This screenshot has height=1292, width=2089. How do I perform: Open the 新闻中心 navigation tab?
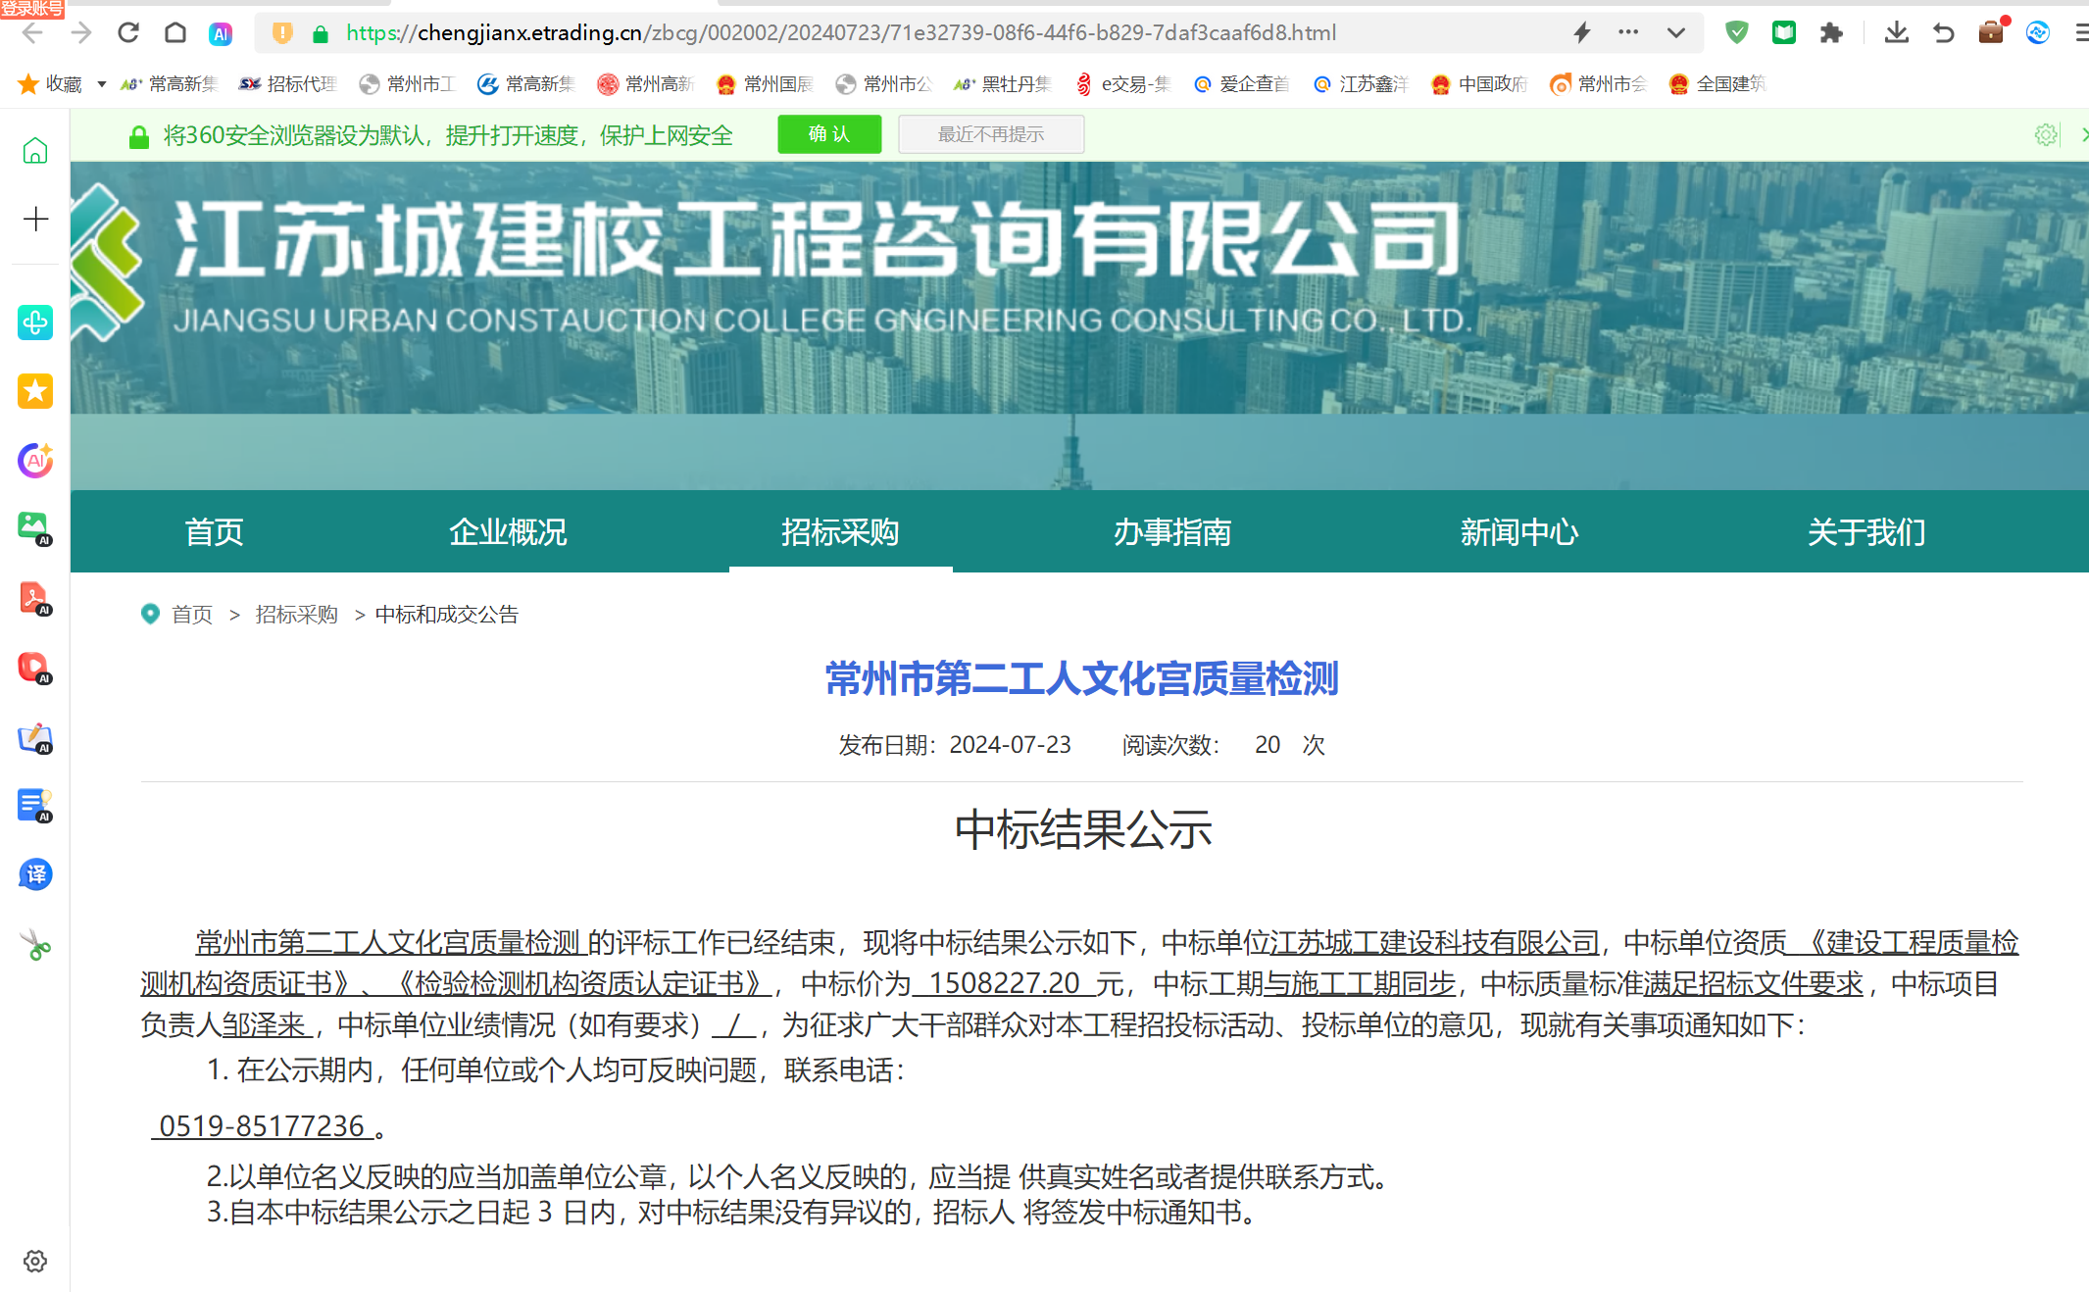pos(1518,532)
